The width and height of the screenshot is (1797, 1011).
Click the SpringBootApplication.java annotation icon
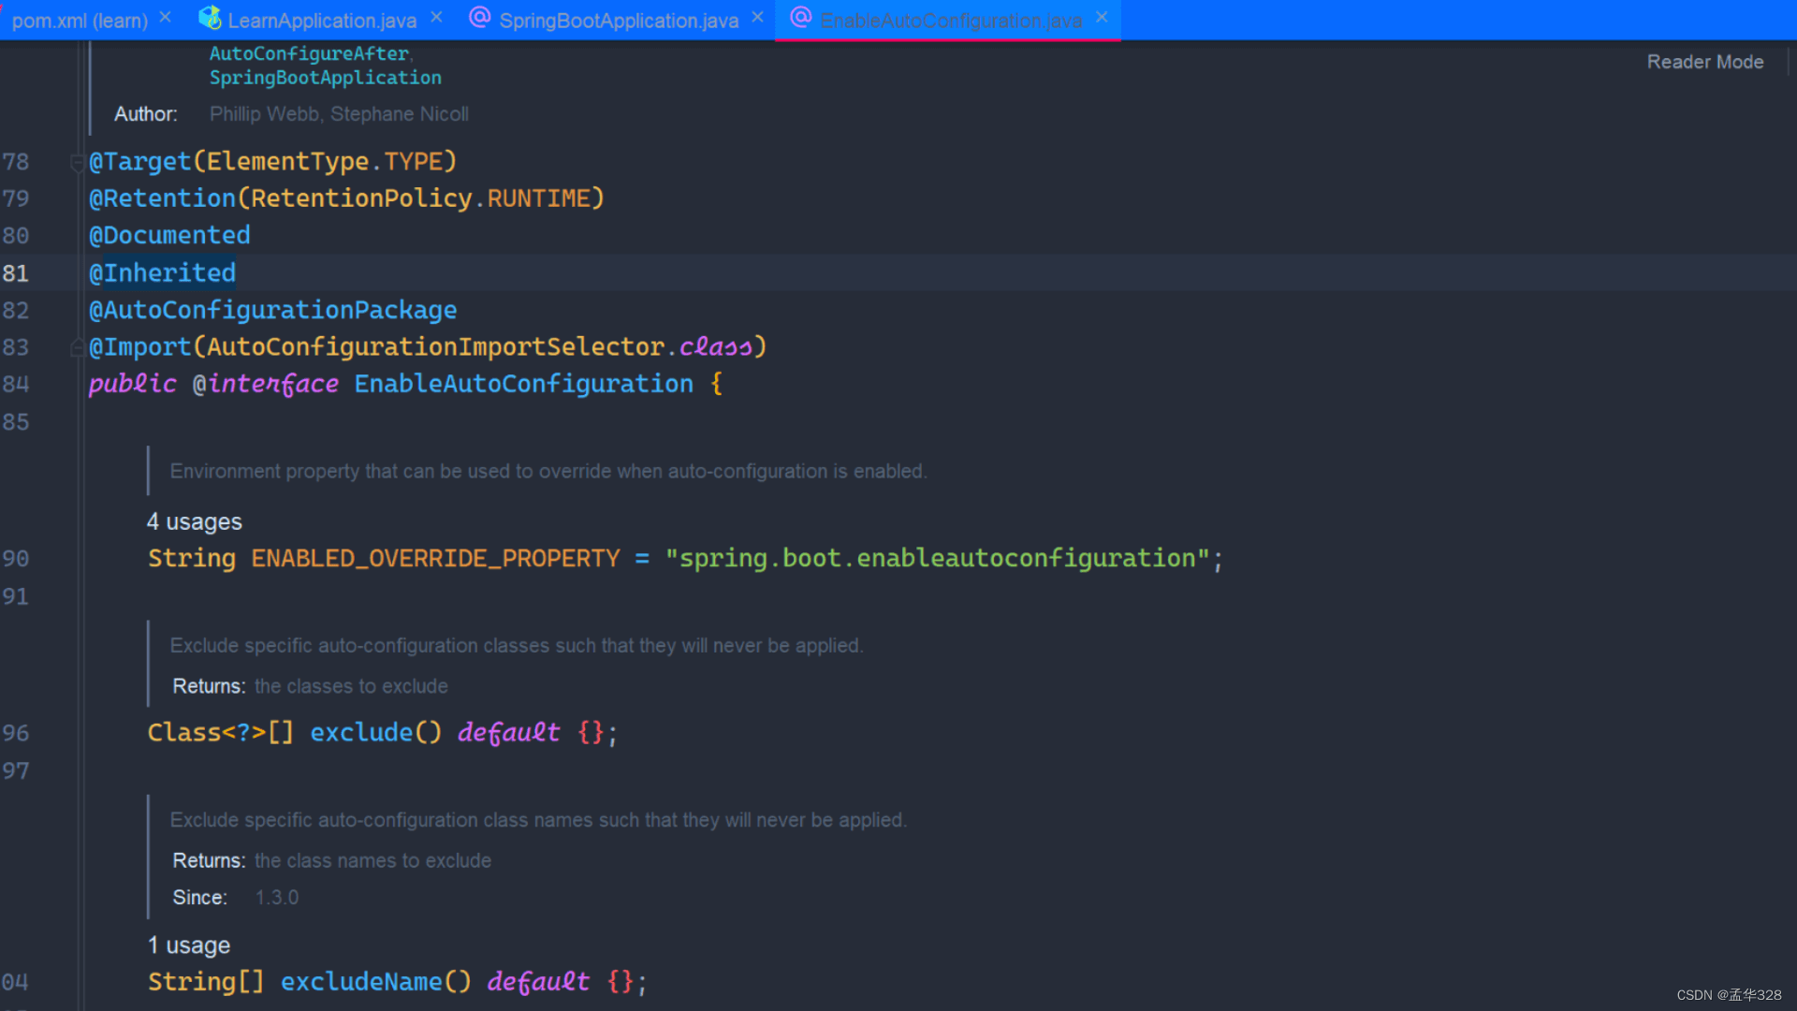pyautogui.click(x=479, y=18)
